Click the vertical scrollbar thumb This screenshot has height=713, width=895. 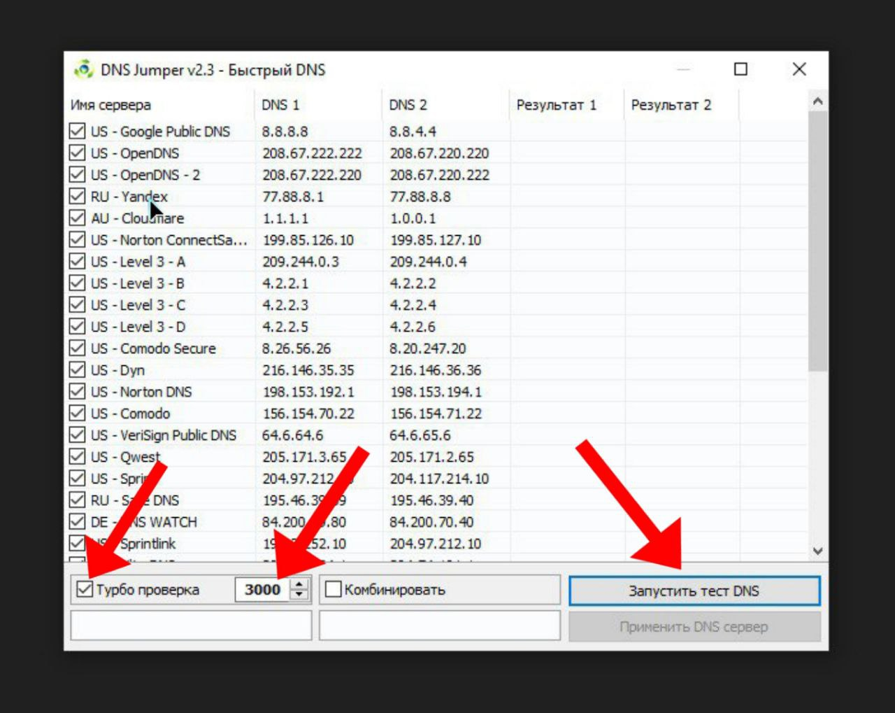817,241
